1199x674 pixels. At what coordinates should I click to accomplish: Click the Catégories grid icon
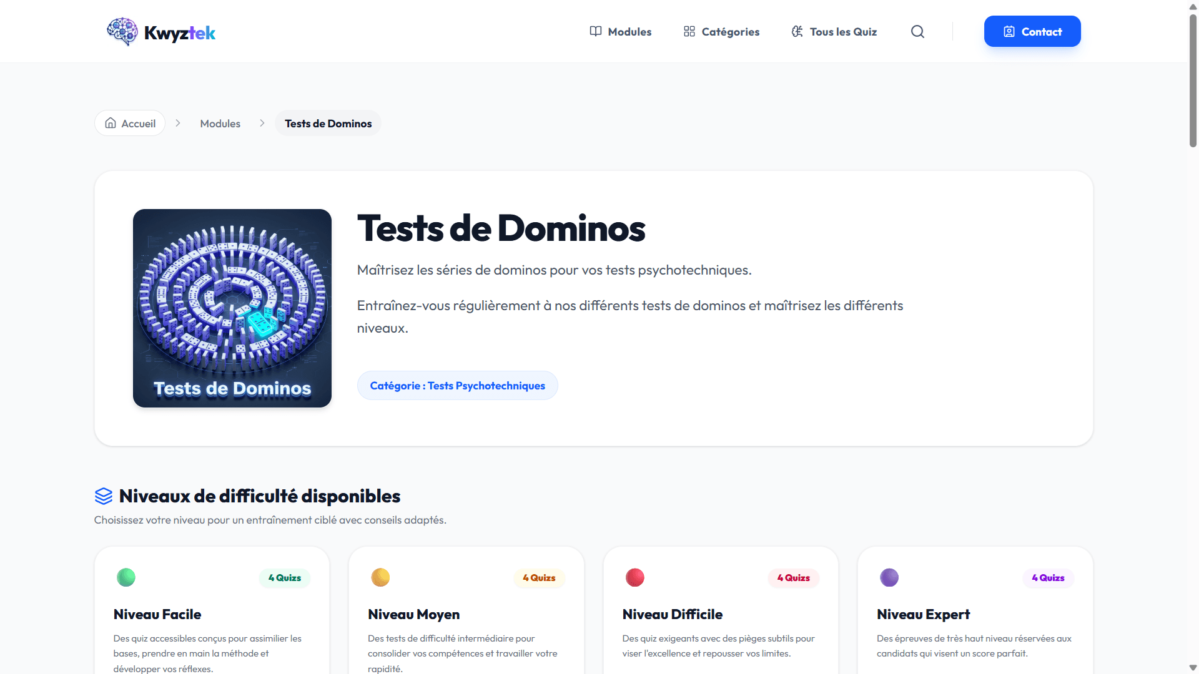click(x=689, y=32)
